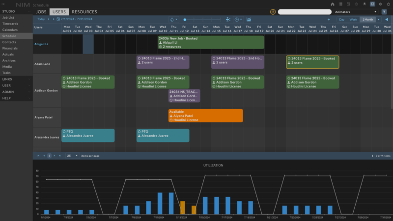Go to first page of results

tap(38, 156)
